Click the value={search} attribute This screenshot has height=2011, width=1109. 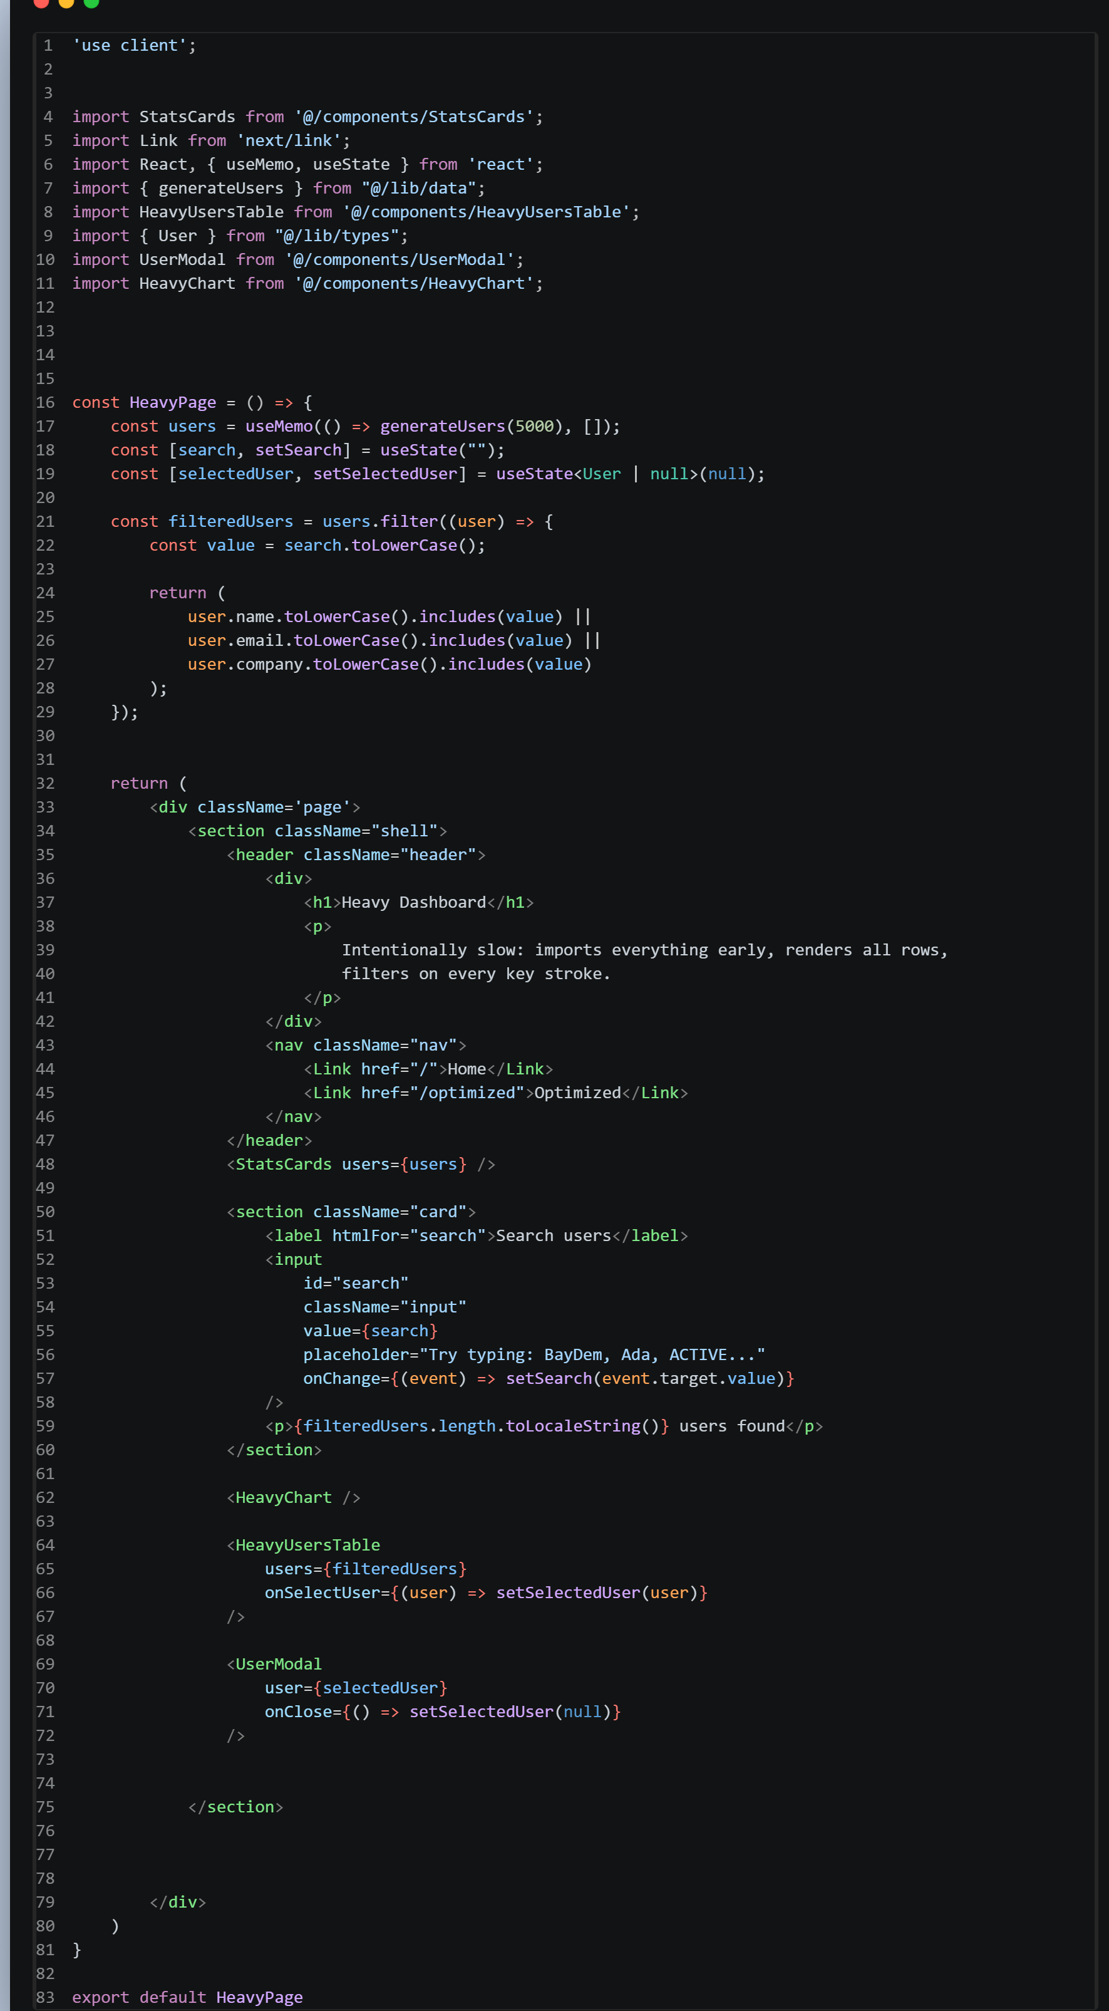pyautogui.click(x=371, y=1332)
